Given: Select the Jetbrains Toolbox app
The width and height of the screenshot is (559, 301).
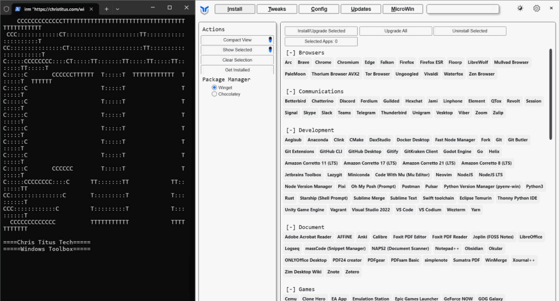Looking at the screenshot, I should (302, 175).
